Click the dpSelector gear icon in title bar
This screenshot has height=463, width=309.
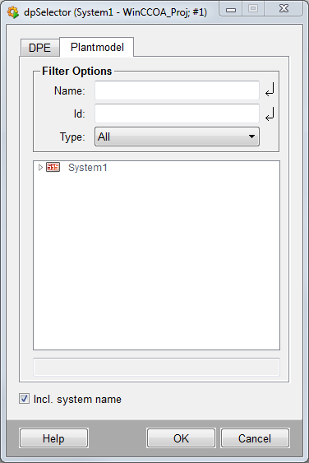coord(13,12)
